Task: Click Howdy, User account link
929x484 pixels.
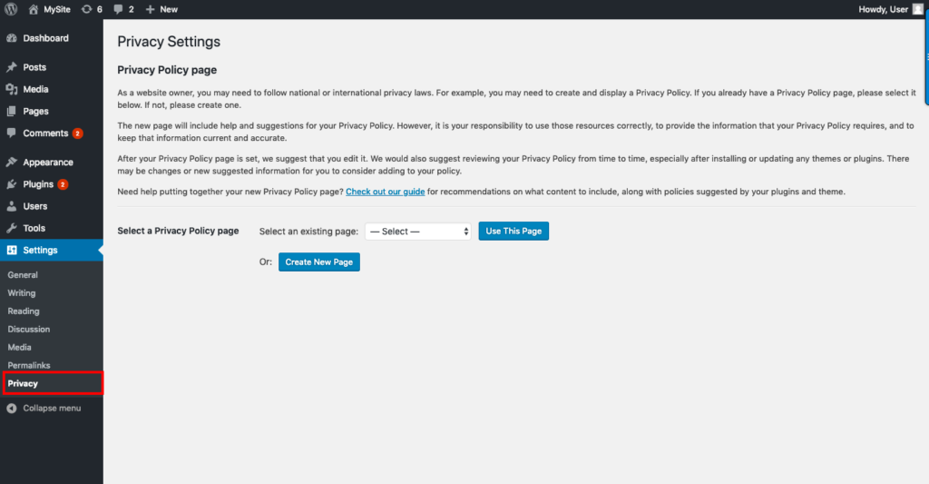Action: [883, 9]
